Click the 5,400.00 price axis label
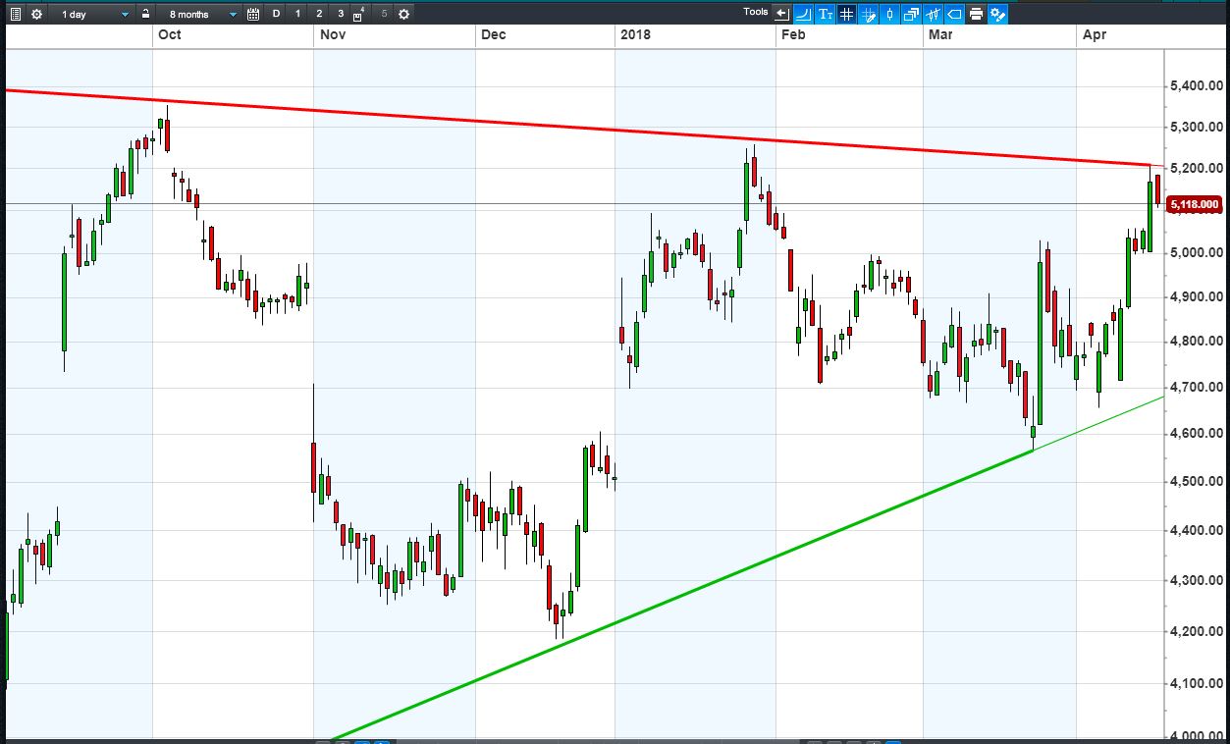 (x=1197, y=87)
